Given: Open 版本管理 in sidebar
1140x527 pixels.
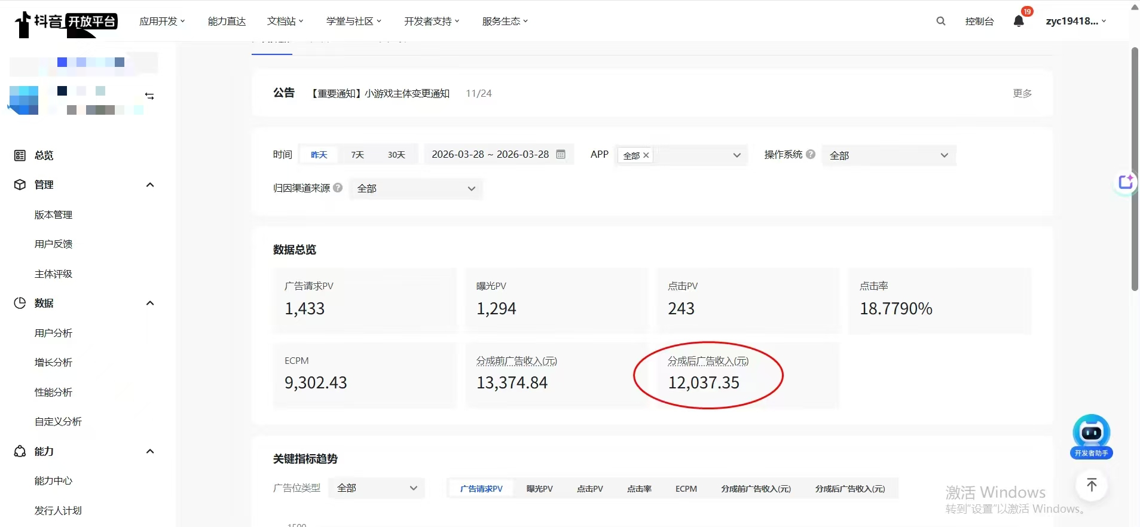Looking at the screenshot, I should pyautogui.click(x=53, y=215).
